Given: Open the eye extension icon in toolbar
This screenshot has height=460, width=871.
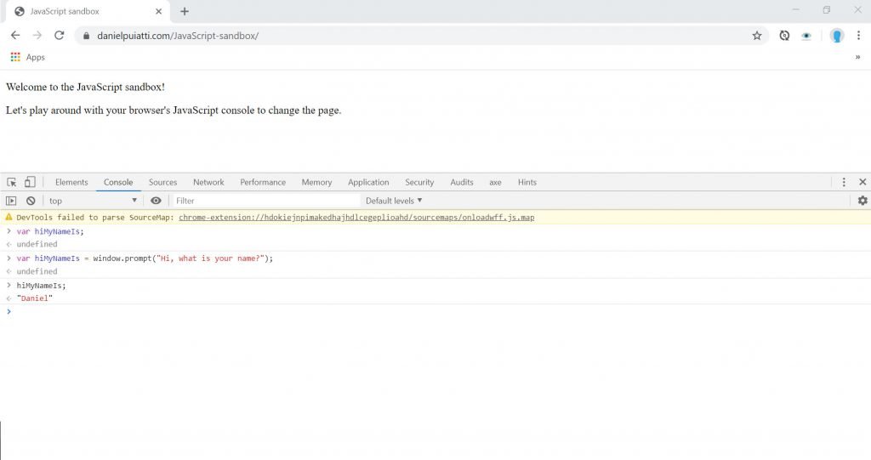Looking at the screenshot, I should 806,36.
